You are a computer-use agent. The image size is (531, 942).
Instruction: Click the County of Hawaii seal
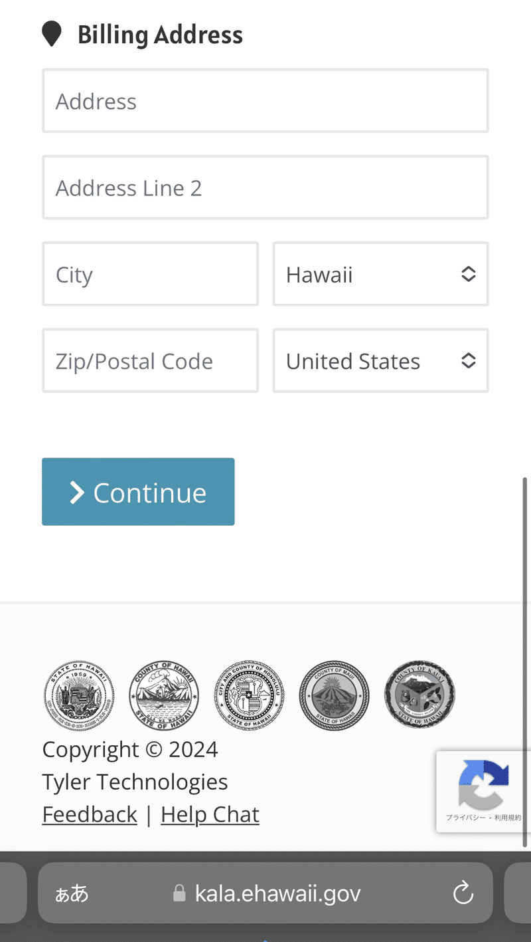[x=164, y=695]
